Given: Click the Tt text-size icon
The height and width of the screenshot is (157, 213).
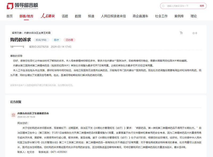Looking at the screenshot, I should 181,33.
